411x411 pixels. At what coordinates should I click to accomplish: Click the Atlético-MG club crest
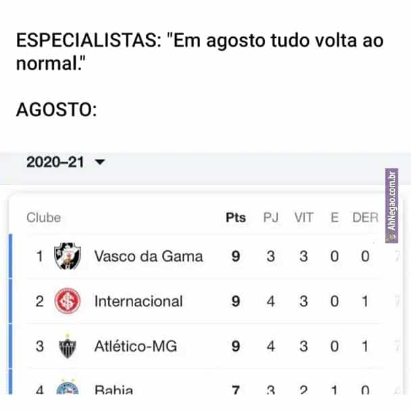(68, 347)
